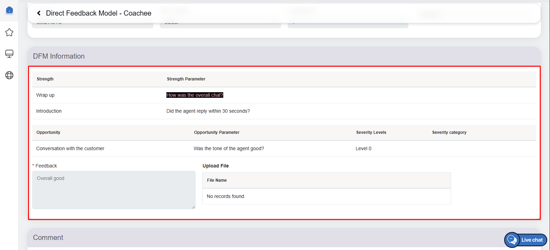
Task: Select the Wrap up strength row
Action: [45, 95]
